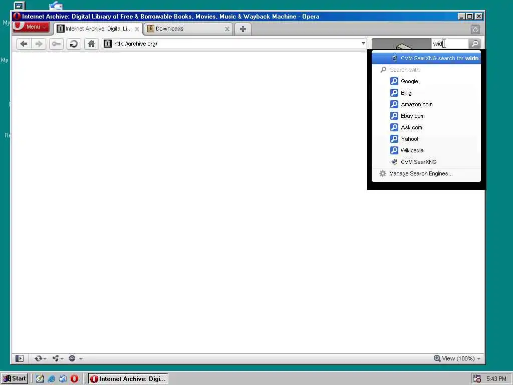Choose CVM SearXNG from engine list
Image resolution: width=513 pixels, height=385 pixels.
tap(426, 162)
